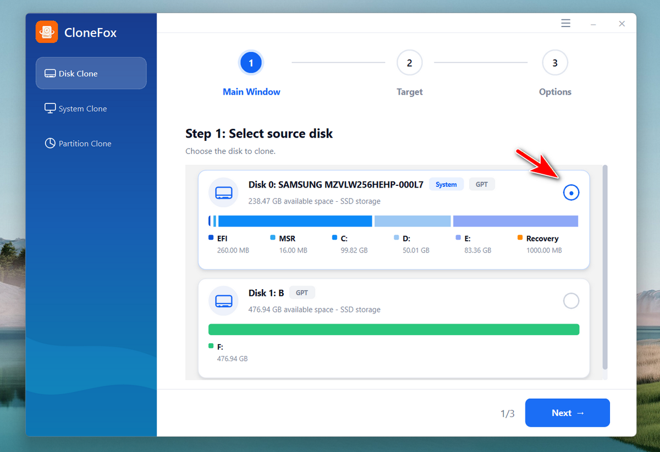Viewport: 660px width, 452px height.
Task: Minimize the CloneFox window
Action: (x=594, y=24)
